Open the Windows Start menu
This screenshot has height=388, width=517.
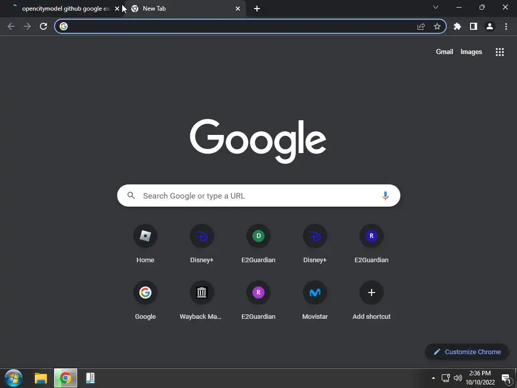pyautogui.click(x=14, y=378)
